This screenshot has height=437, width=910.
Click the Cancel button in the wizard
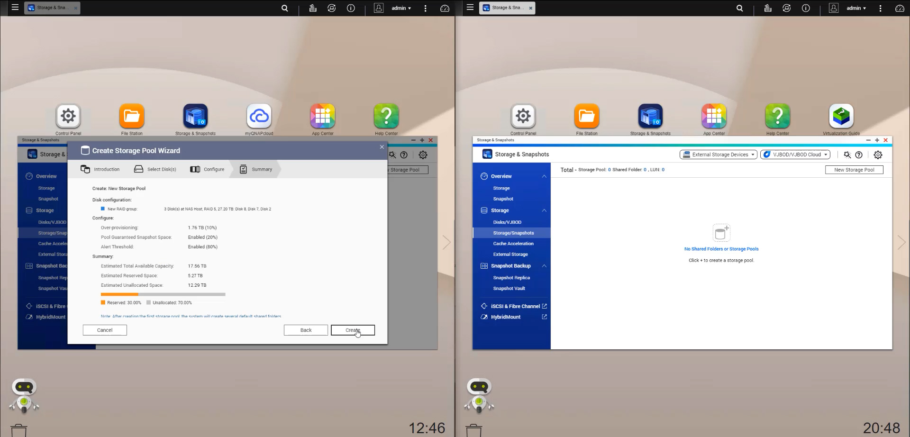(105, 330)
